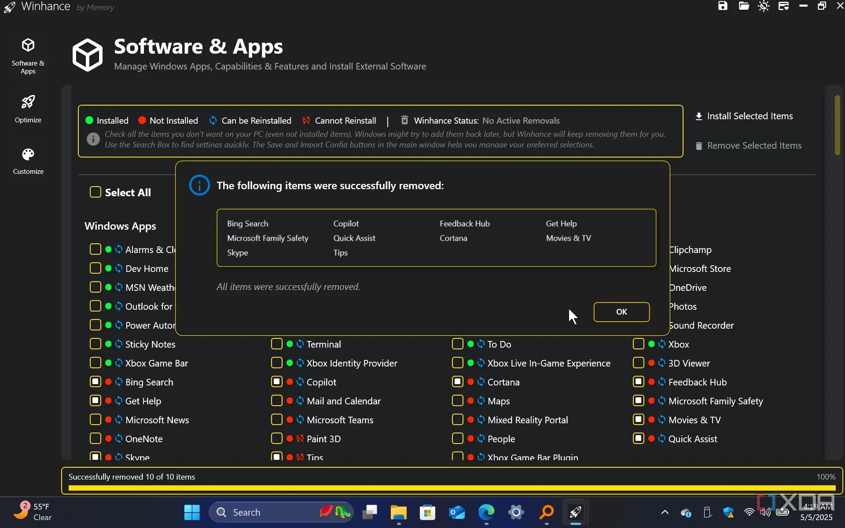
Task: Click the yellow removal progress bar
Action: click(x=452, y=488)
